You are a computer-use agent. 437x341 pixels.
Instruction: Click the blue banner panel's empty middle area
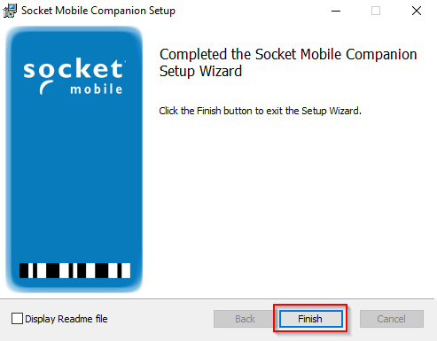click(x=74, y=177)
